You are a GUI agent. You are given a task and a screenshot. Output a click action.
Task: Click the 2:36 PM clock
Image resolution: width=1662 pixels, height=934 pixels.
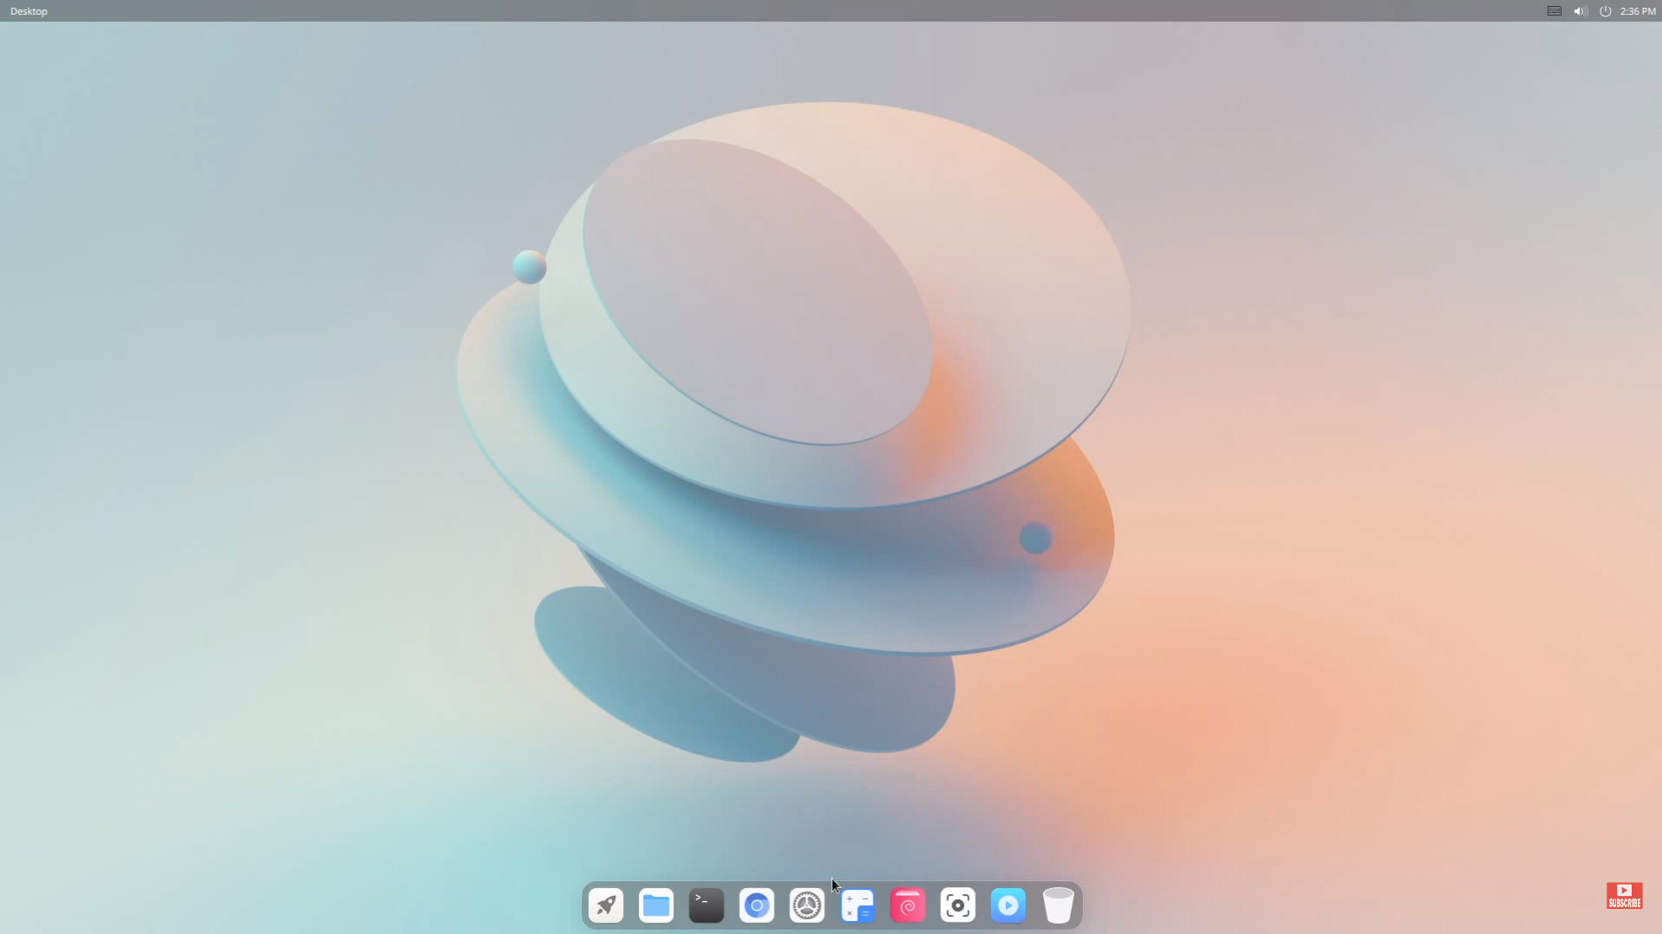(1637, 11)
